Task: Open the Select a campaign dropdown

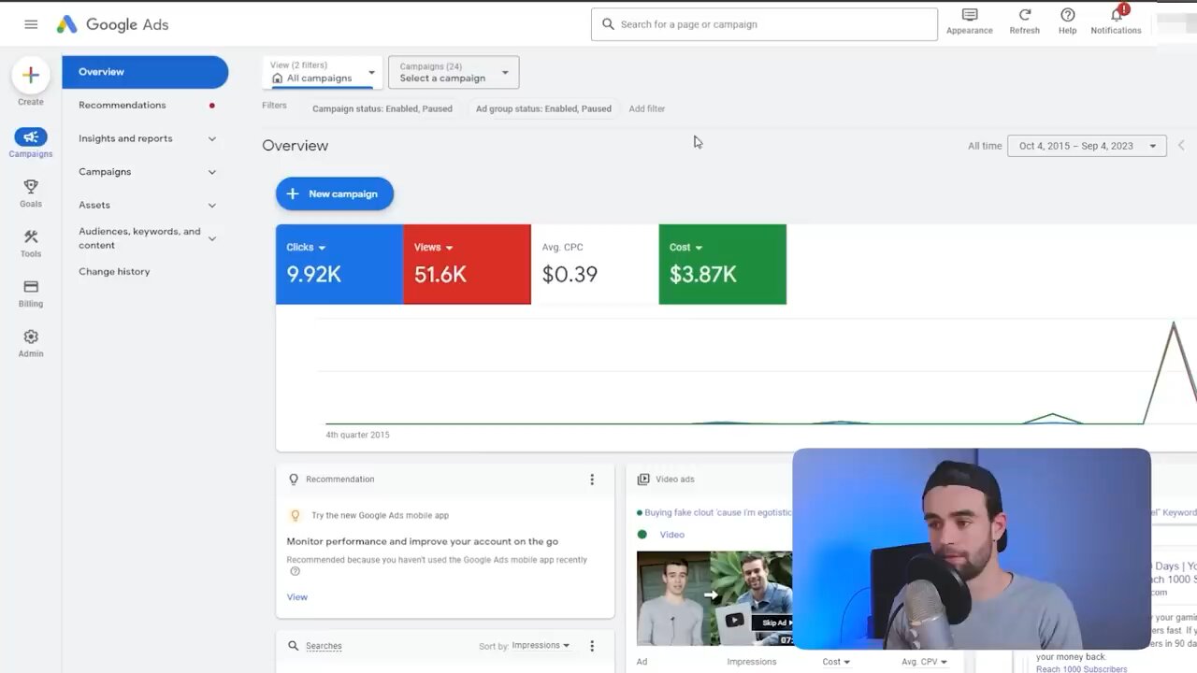Action: 454,72
